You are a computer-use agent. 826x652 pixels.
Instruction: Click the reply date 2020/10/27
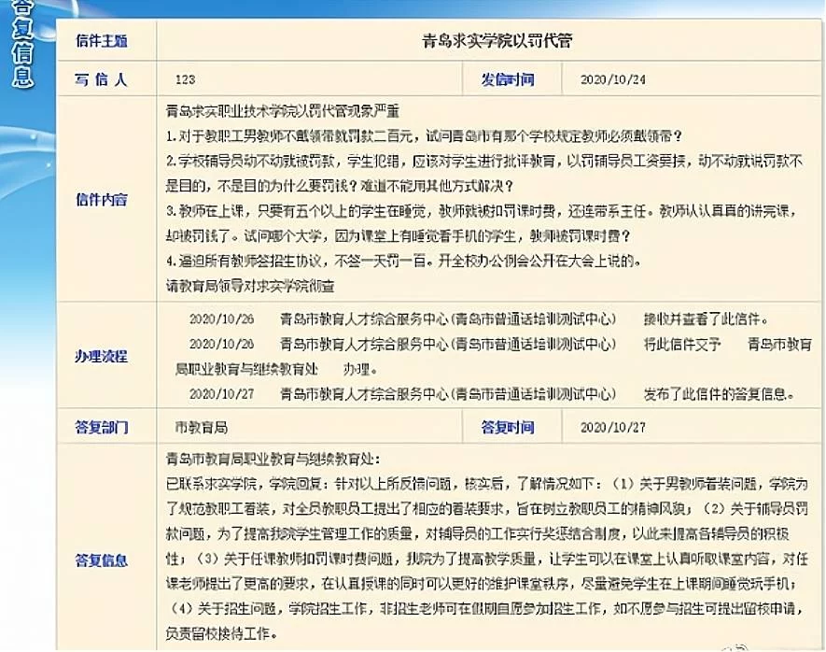pyautogui.click(x=612, y=428)
